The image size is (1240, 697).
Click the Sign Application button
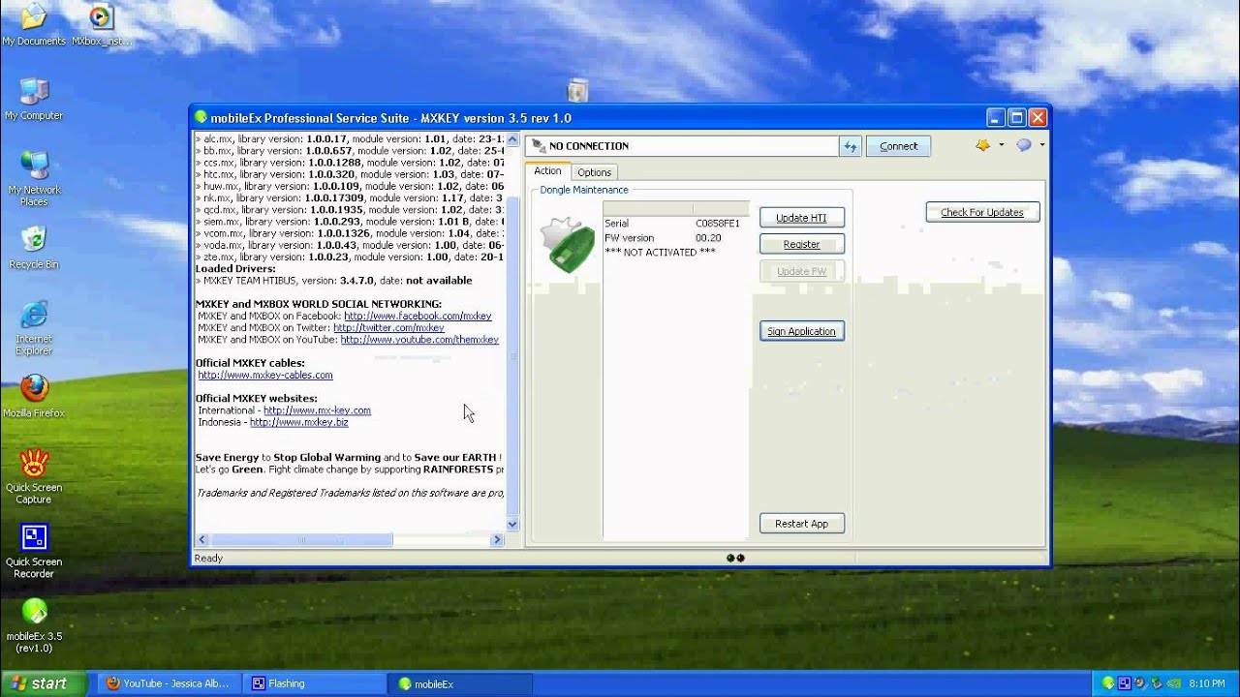801,331
